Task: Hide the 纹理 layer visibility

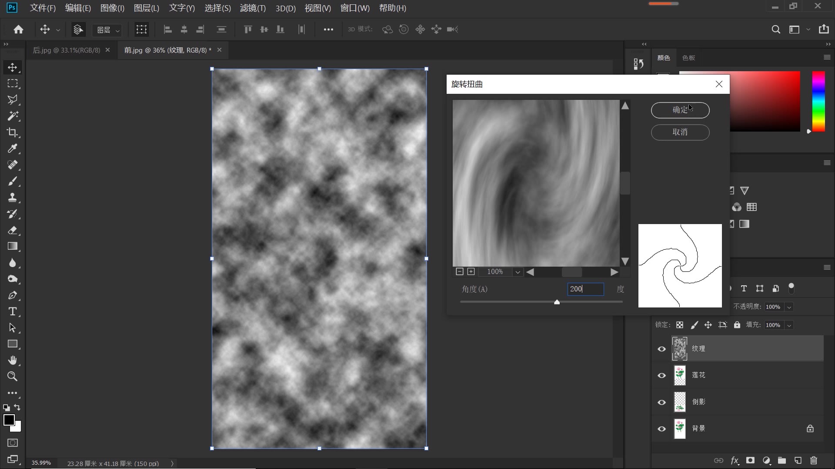Action: tap(661, 349)
